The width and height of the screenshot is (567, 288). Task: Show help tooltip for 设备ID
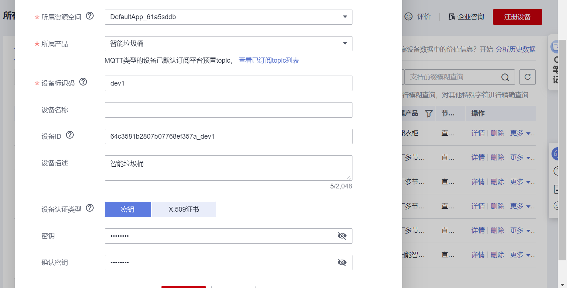[70, 135]
